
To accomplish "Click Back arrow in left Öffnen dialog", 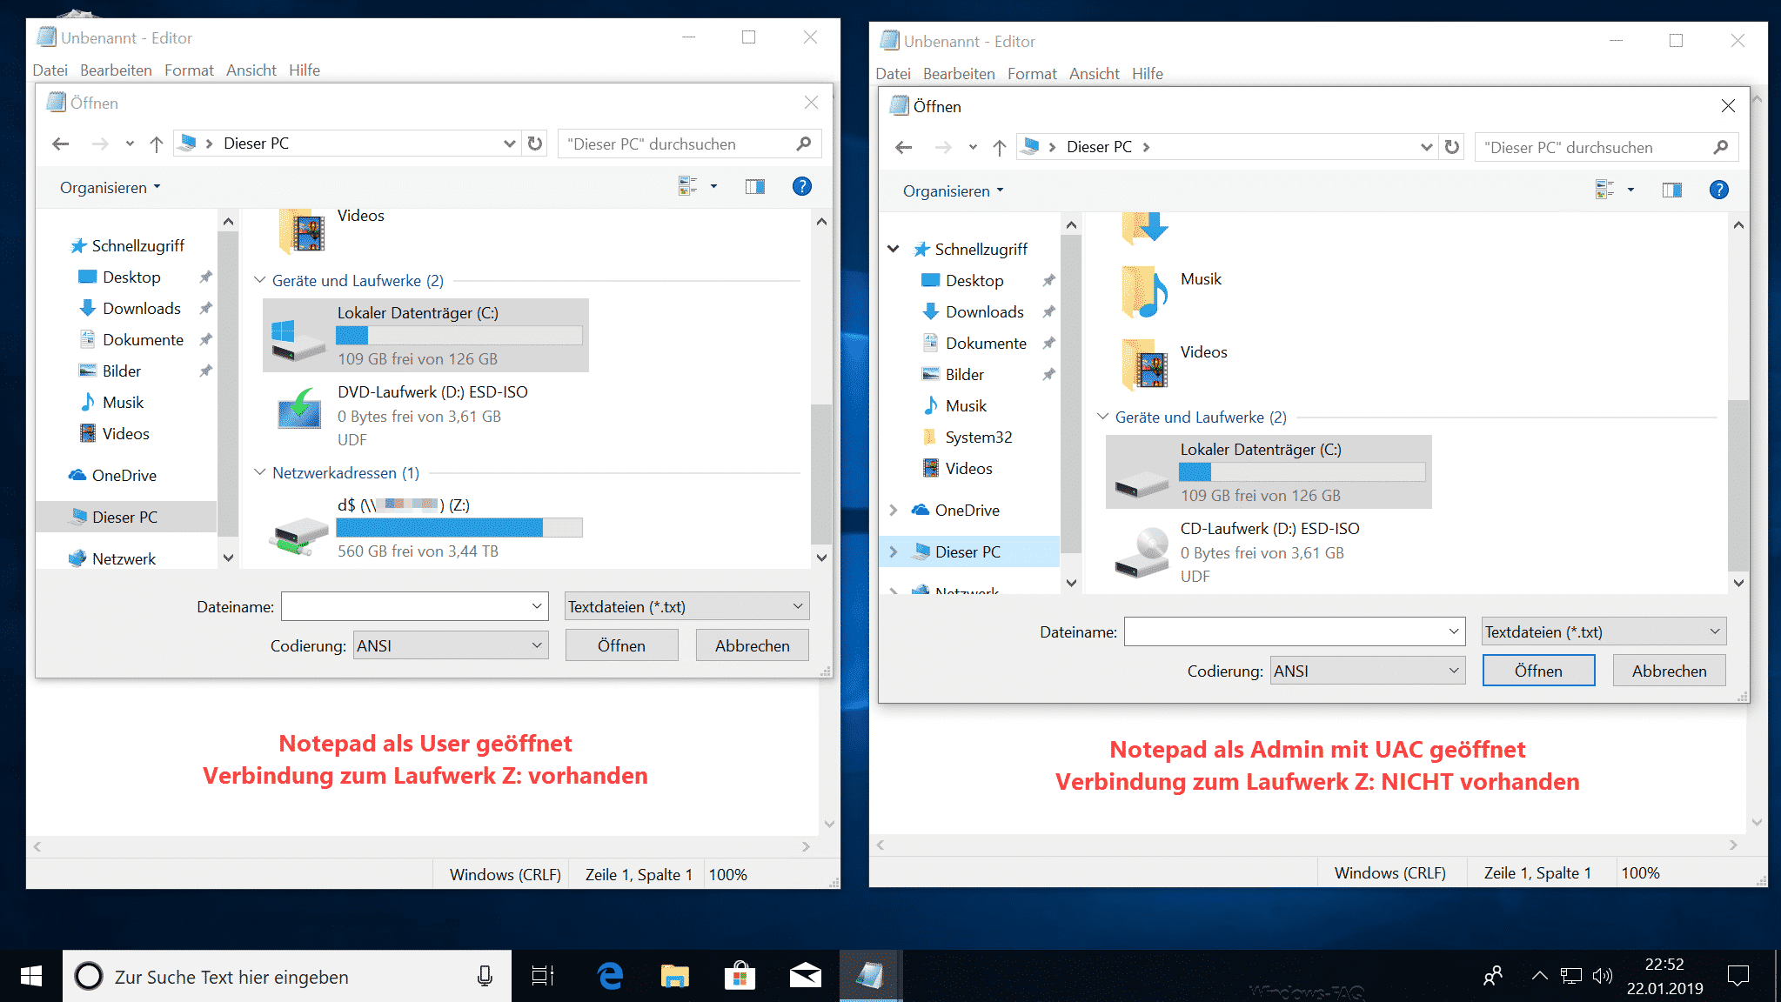I will click(60, 144).
